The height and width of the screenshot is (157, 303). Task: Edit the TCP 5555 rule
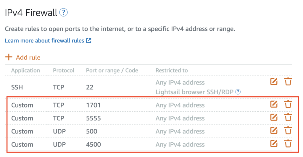tap(274, 118)
